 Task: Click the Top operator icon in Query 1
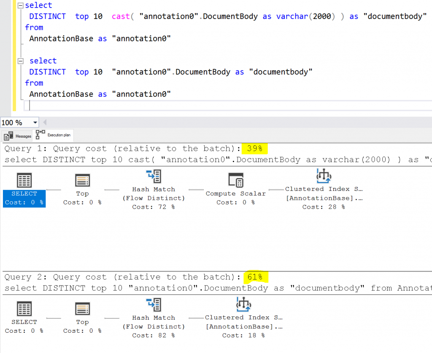click(82, 181)
